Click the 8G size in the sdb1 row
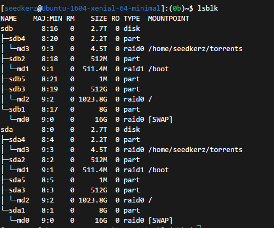 pyautogui.click(x=103, y=109)
